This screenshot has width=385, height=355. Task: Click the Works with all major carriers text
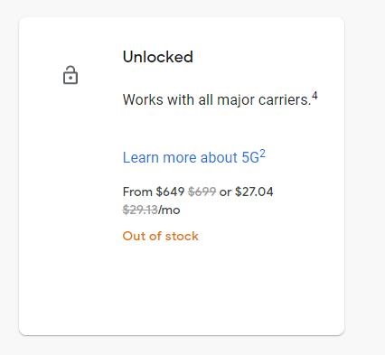pos(217,99)
